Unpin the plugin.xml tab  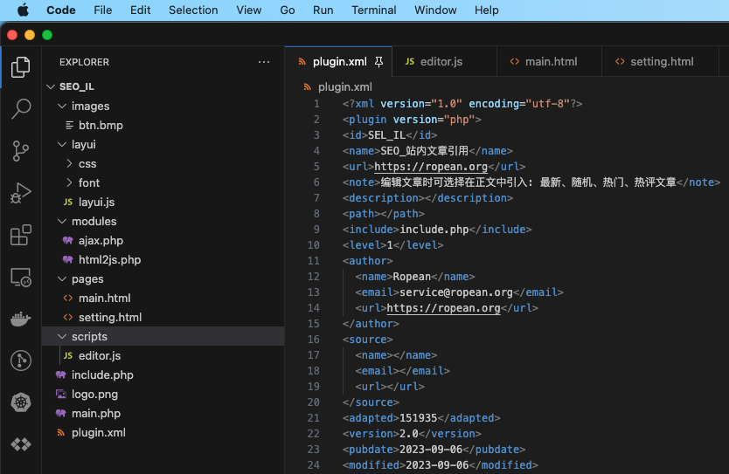pos(378,62)
